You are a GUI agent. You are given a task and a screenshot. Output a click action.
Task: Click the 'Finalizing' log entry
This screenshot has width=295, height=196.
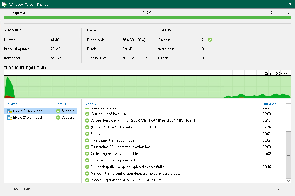click(x=98, y=134)
